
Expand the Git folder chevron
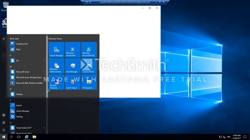pos(44,61)
